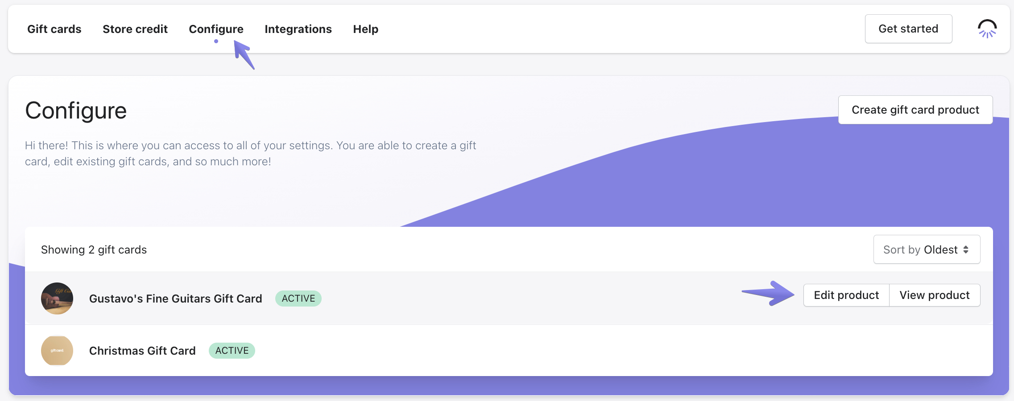
Task: Select the Christmas Gift Card title
Action: click(x=142, y=351)
